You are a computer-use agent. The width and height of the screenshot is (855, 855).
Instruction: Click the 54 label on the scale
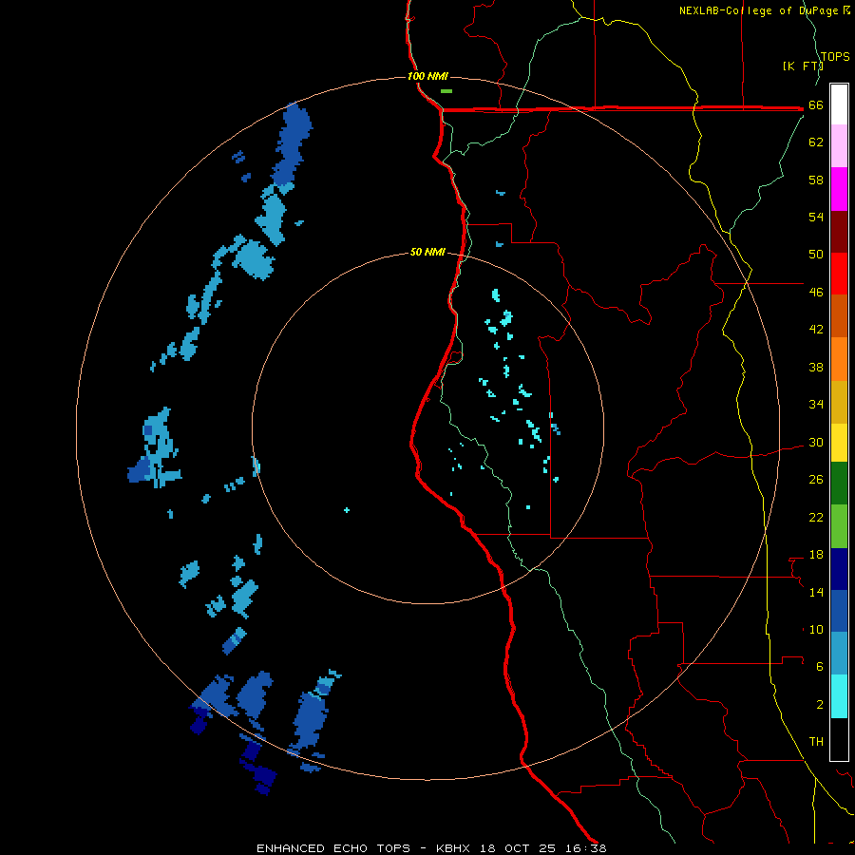[816, 217]
